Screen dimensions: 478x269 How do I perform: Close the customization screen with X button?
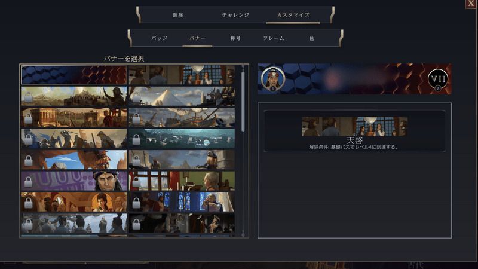(471, 4)
